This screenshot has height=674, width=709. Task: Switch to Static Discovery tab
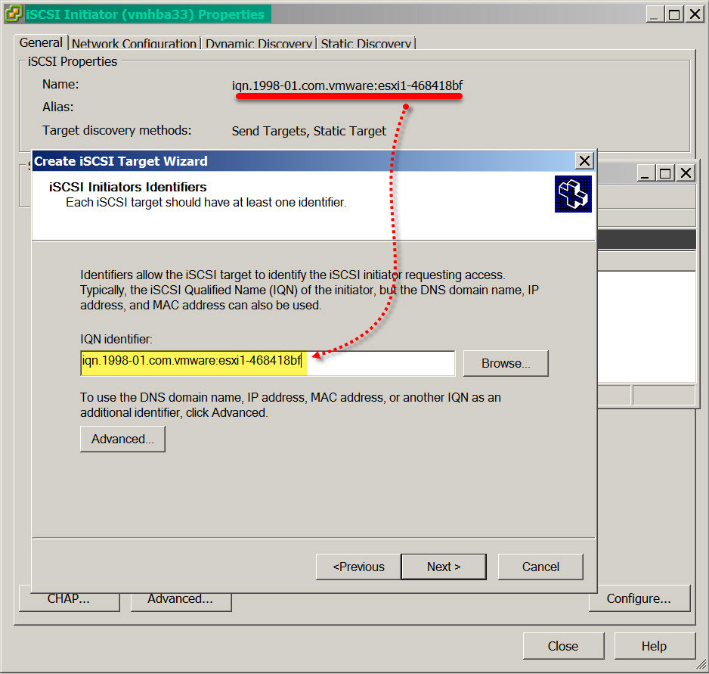(x=366, y=43)
